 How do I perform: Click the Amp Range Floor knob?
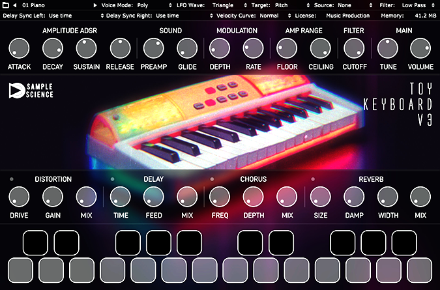(287, 48)
